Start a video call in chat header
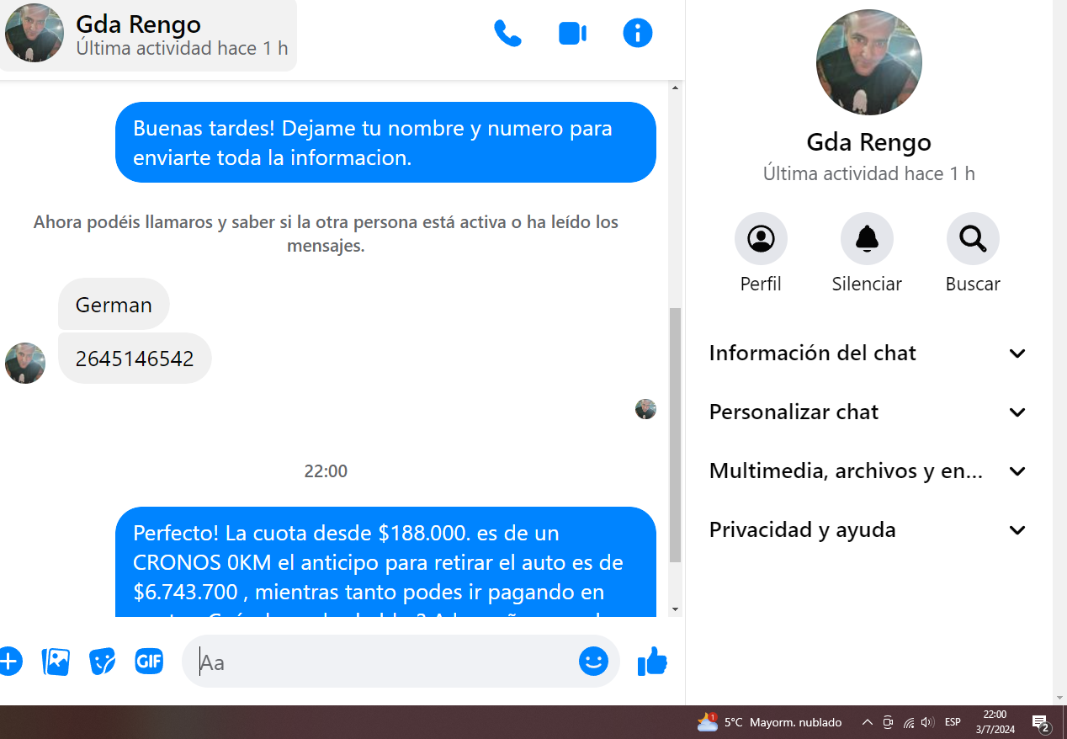The width and height of the screenshot is (1067, 739). click(x=572, y=34)
